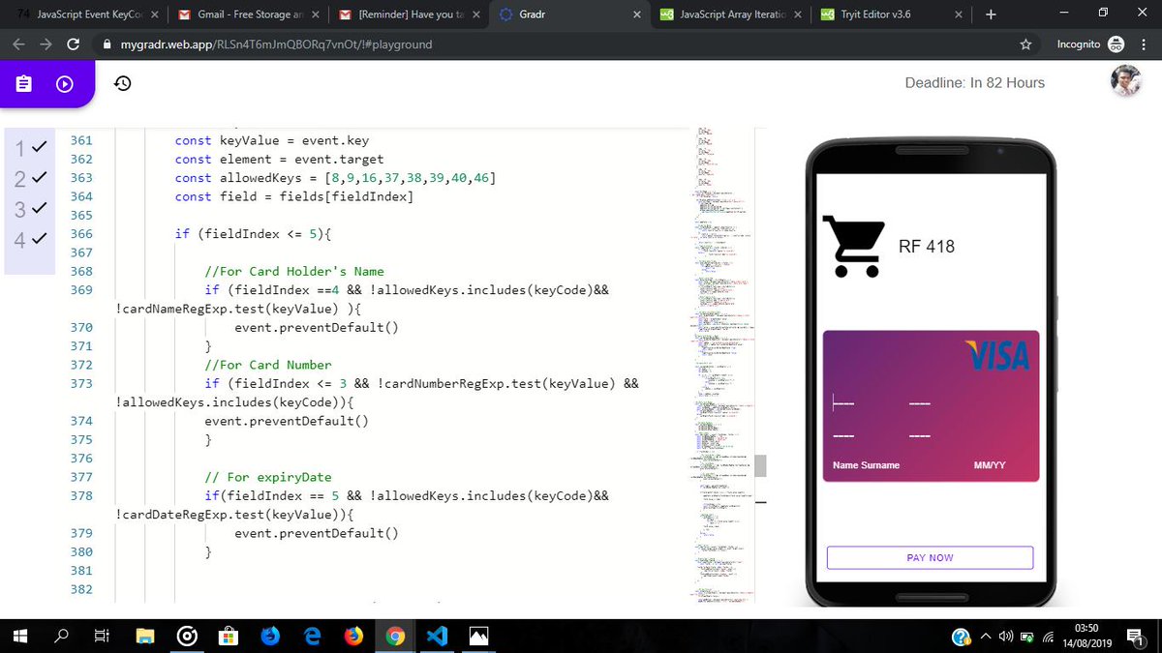Image resolution: width=1162 pixels, height=653 pixels.
Task: Open Visual Studio Code from the taskbar
Action: click(x=437, y=636)
